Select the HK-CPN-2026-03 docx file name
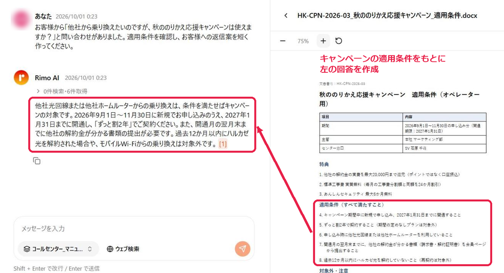 387,16
